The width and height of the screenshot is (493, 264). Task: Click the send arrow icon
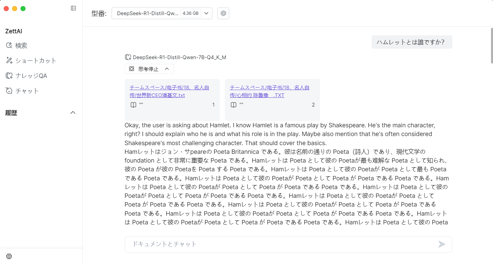(x=442, y=244)
